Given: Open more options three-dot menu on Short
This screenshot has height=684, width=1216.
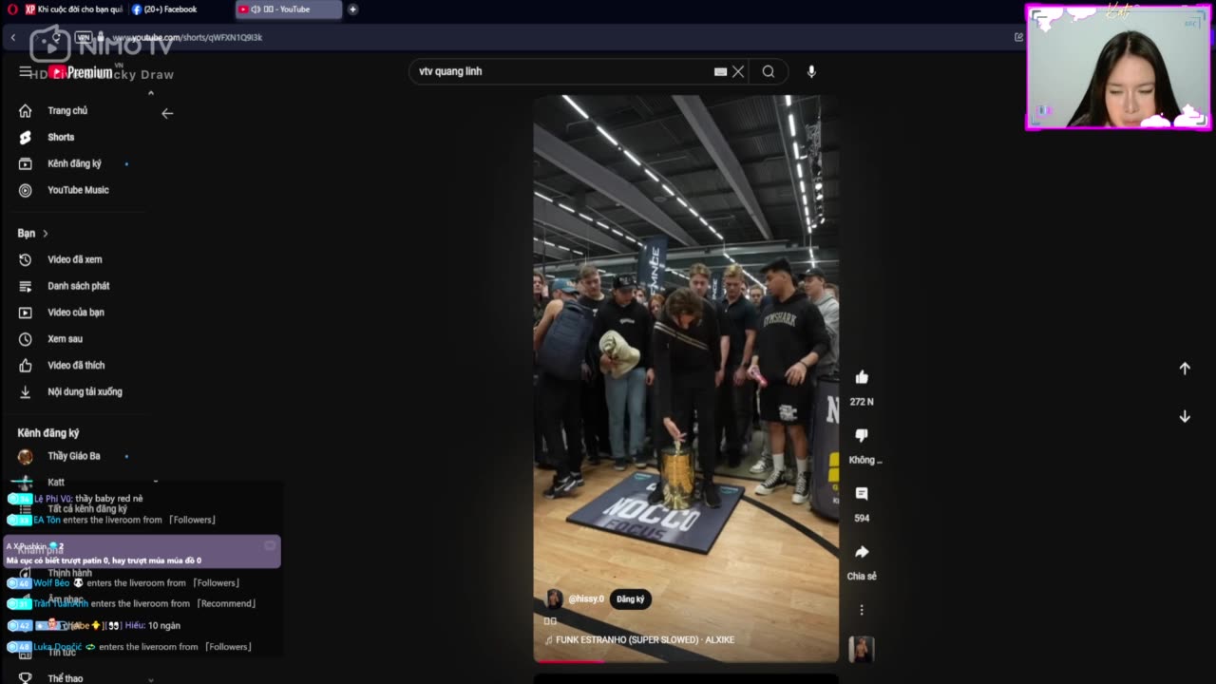Looking at the screenshot, I should click(862, 610).
